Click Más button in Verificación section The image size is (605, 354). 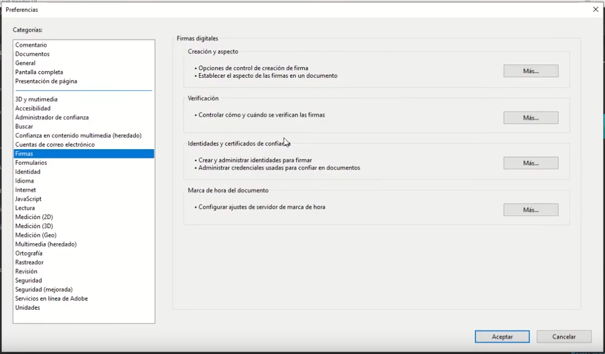[x=530, y=118]
